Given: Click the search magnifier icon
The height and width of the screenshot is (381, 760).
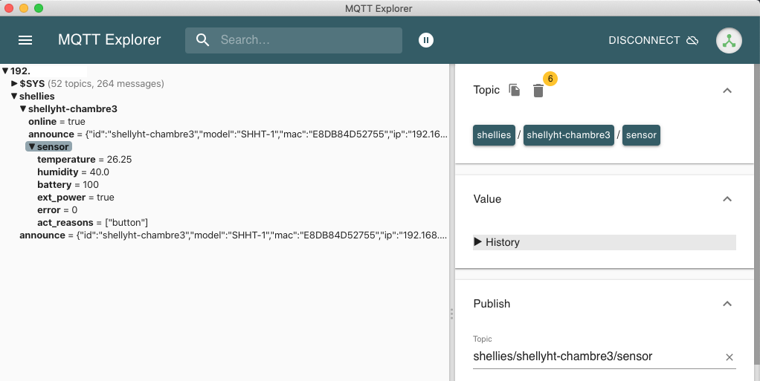Looking at the screenshot, I should 202,40.
